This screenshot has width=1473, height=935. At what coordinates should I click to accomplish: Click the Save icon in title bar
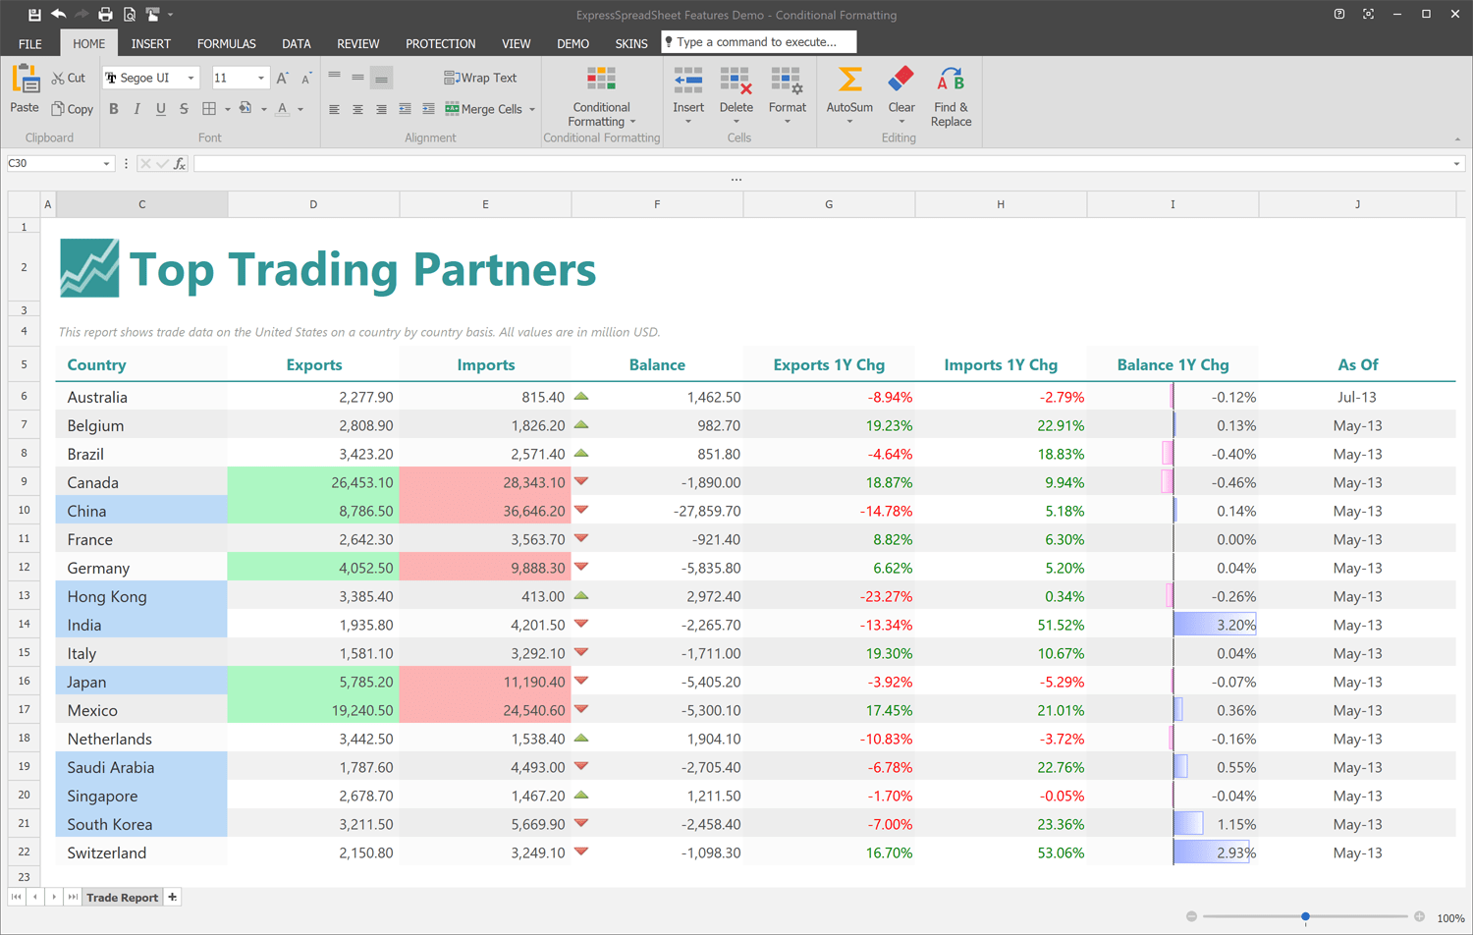[34, 15]
